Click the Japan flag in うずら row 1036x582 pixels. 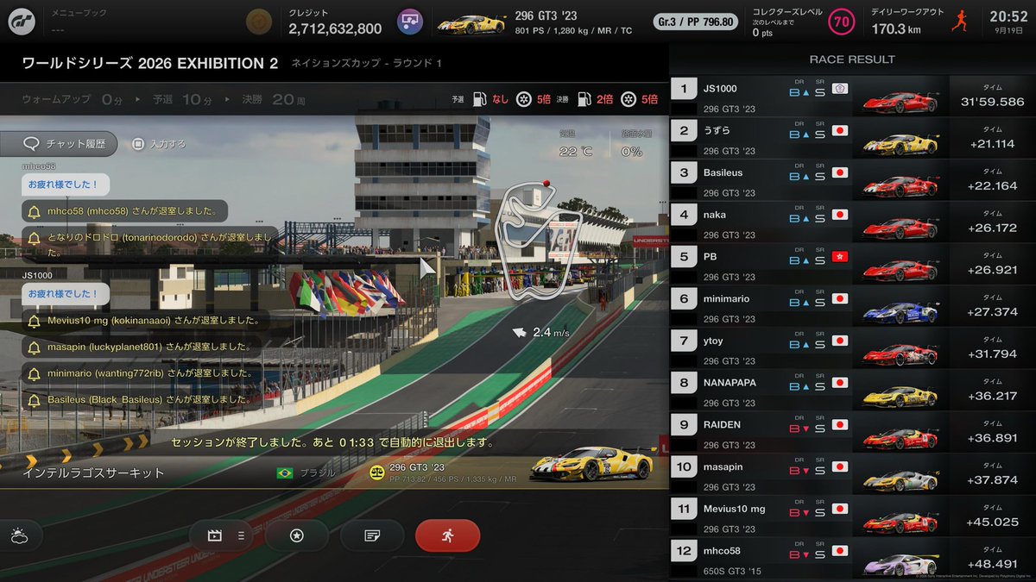(x=839, y=131)
